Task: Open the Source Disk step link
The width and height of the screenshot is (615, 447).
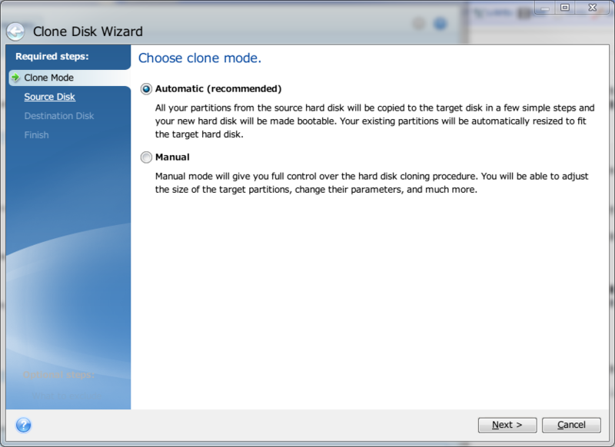Action: tap(49, 97)
